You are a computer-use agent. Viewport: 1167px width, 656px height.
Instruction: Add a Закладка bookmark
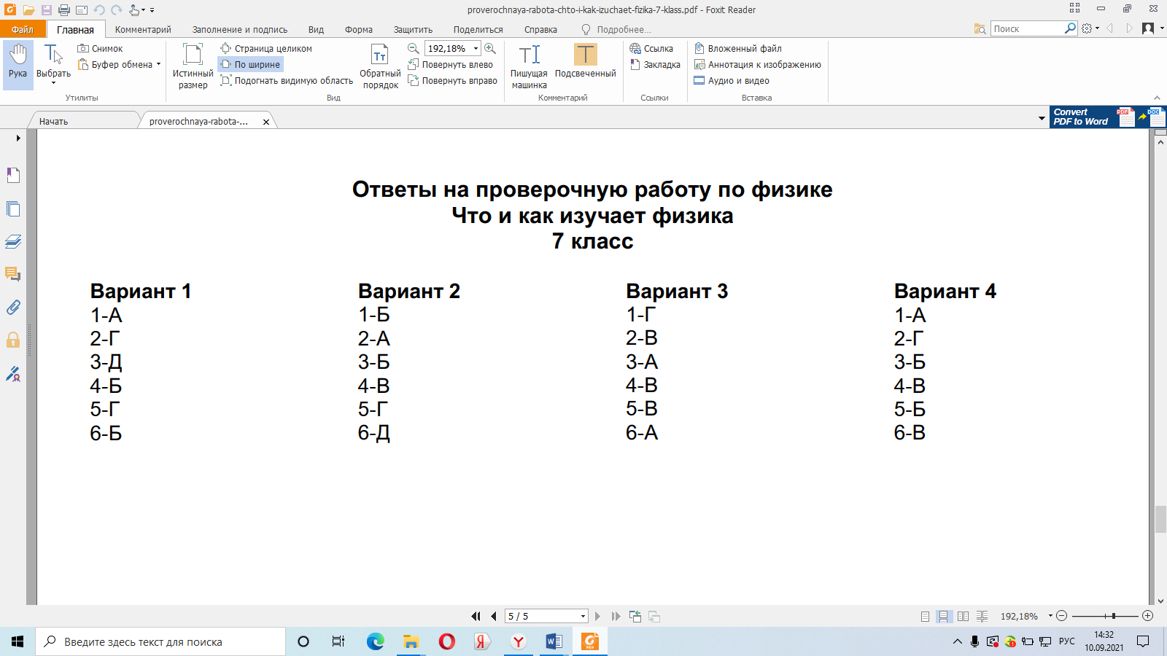(x=655, y=65)
